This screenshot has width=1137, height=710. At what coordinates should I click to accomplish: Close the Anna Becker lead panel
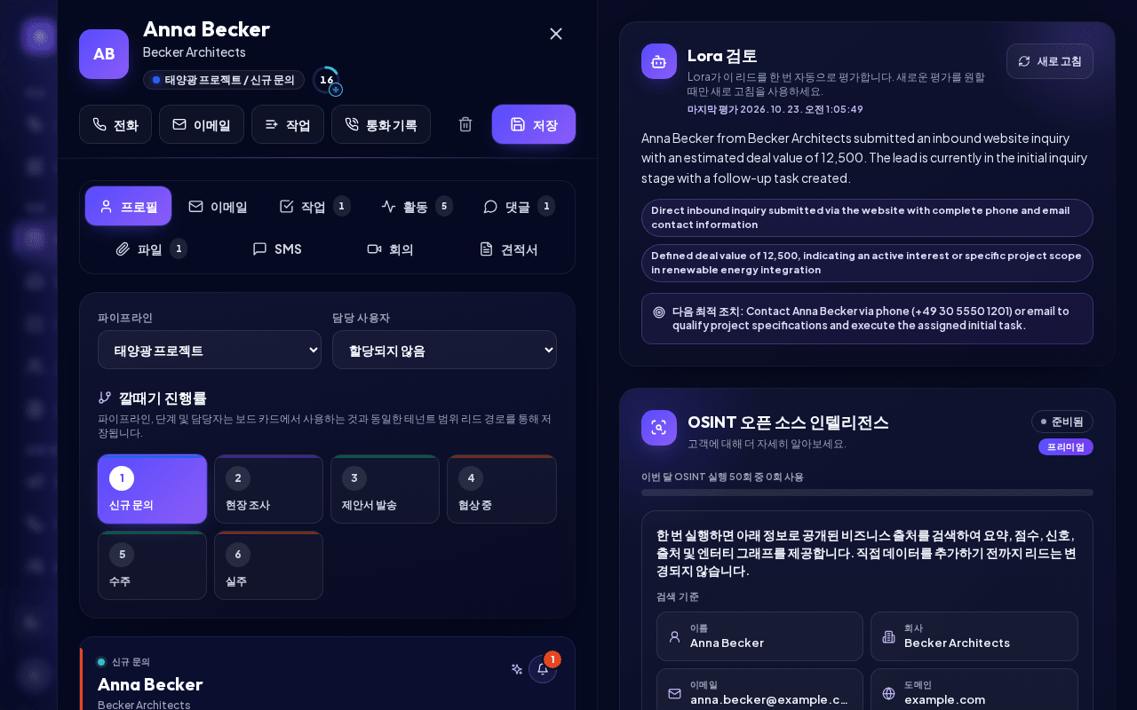click(x=556, y=34)
